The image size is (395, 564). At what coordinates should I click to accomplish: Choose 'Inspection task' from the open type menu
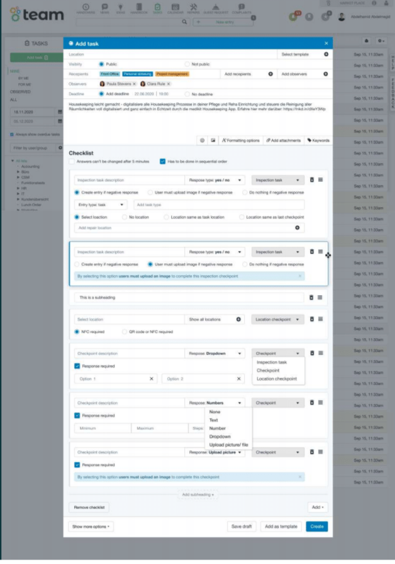click(272, 362)
